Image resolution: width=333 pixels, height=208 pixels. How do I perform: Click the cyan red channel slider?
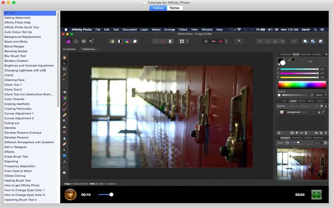pos(299,69)
